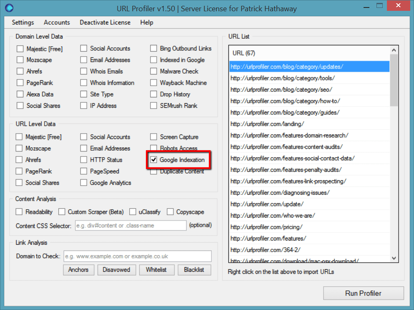The height and width of the screenshot is (310, 414).
Task: Enable Domain Level PageRank checkbox
Action: pos(20,83)
